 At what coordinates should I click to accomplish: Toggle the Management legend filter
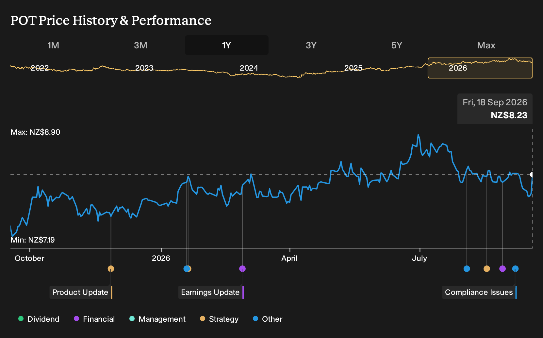click(x=157, y=319)
